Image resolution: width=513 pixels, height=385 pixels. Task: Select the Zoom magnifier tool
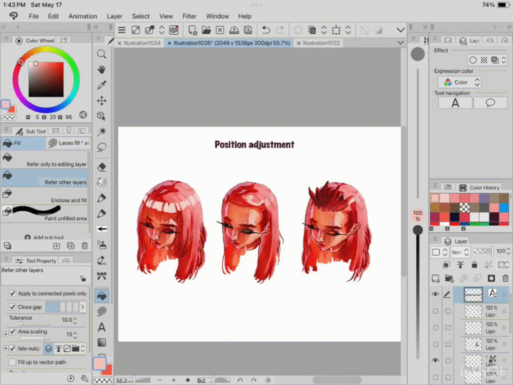pos(102,54)
